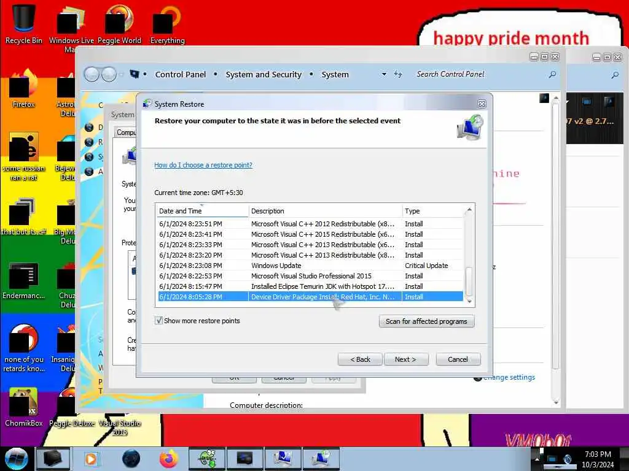Viewport: 629px width, 471px height.
Task: Click the Search Control Panel field
Action: pos(479,74)
